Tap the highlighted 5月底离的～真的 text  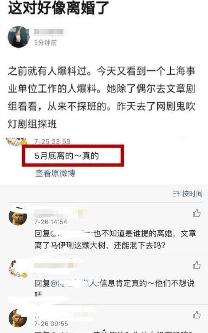(67, 156)
